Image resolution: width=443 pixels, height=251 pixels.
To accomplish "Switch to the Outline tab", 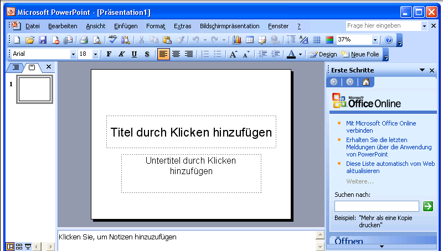I will [16, 67].
